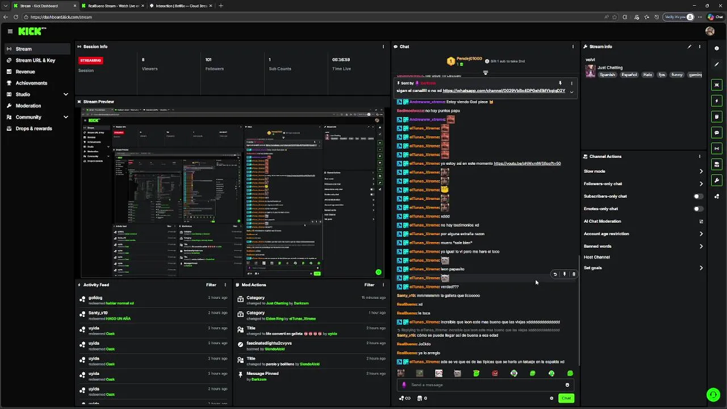Toggle Subscribers-only chat
727x409 pixels.
(698, 196)
